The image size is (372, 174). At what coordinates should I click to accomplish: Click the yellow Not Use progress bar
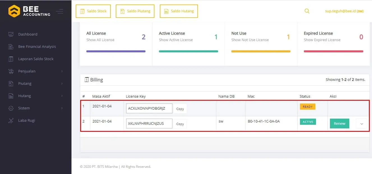pos(261,51)
